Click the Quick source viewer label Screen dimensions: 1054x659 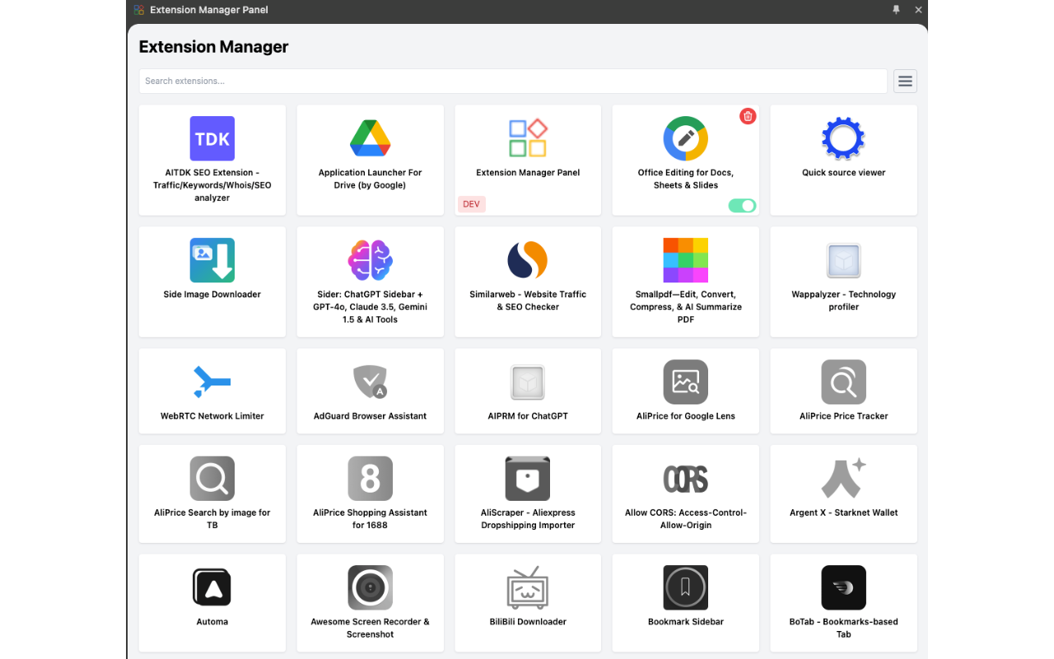844,173
